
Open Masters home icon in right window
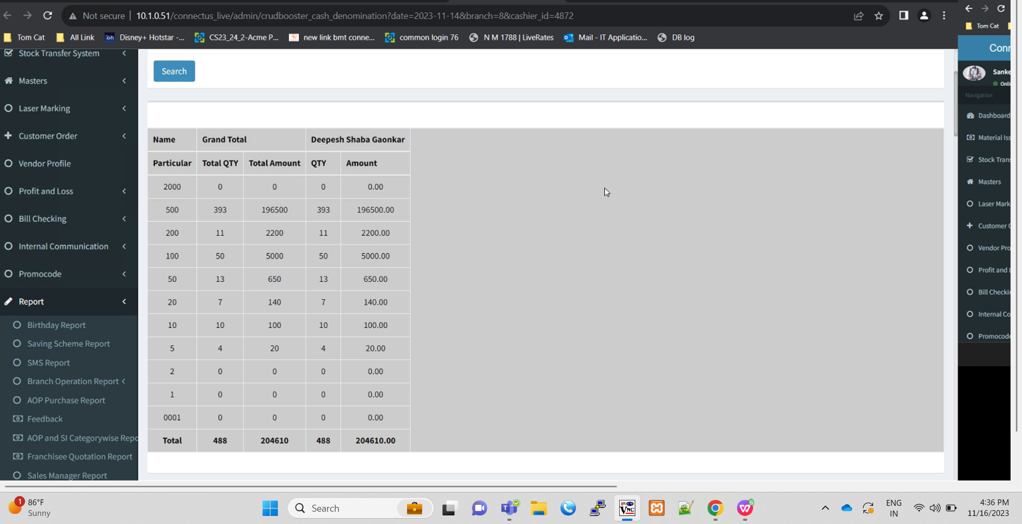tap(970, 181)
